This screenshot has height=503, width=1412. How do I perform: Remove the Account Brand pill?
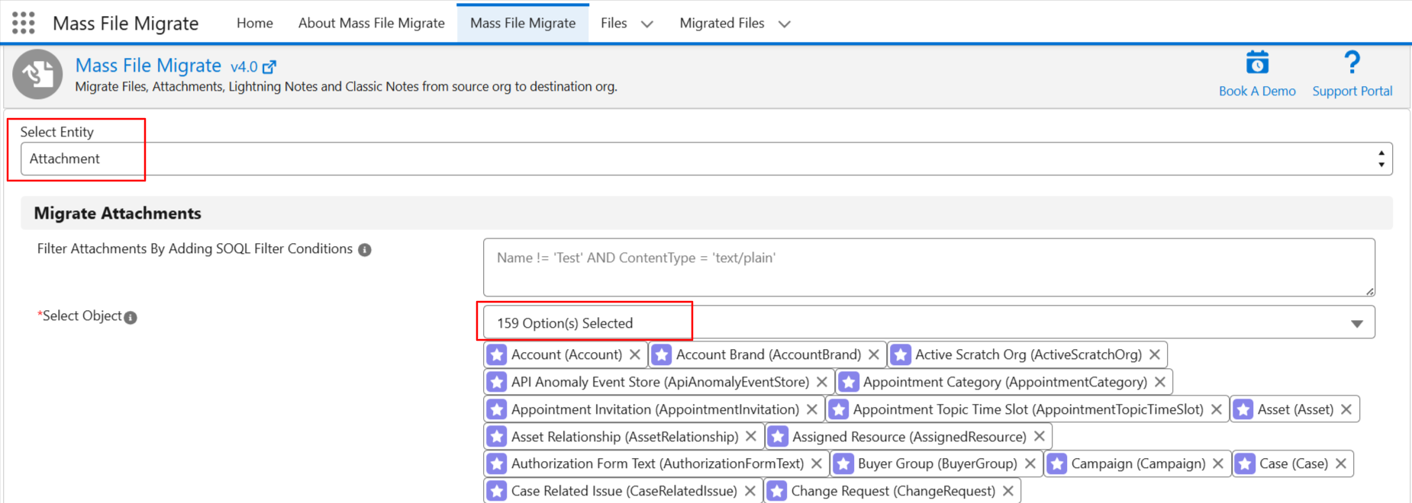coord(874,354)
